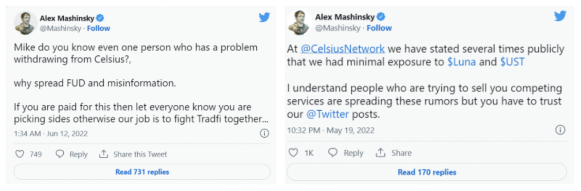Click Reply bubble icon on left tweet
This screenshot has width=581, height=191.
(60, 154)
